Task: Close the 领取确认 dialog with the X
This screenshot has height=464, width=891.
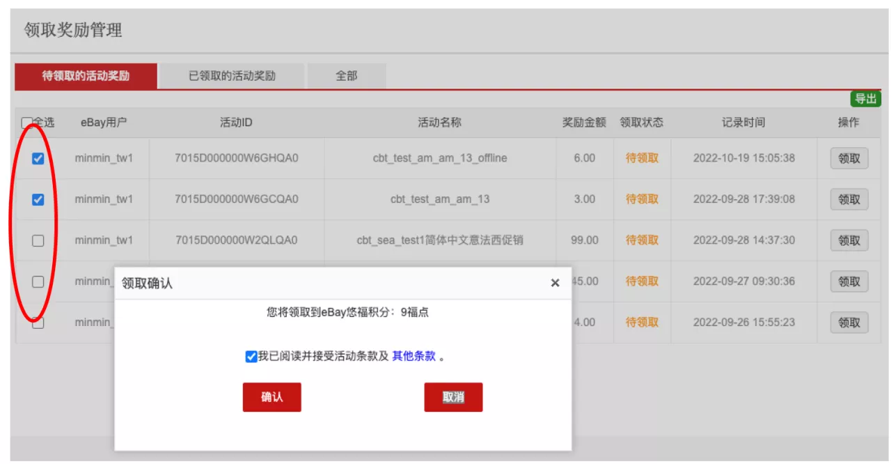Action: [555, 282]
